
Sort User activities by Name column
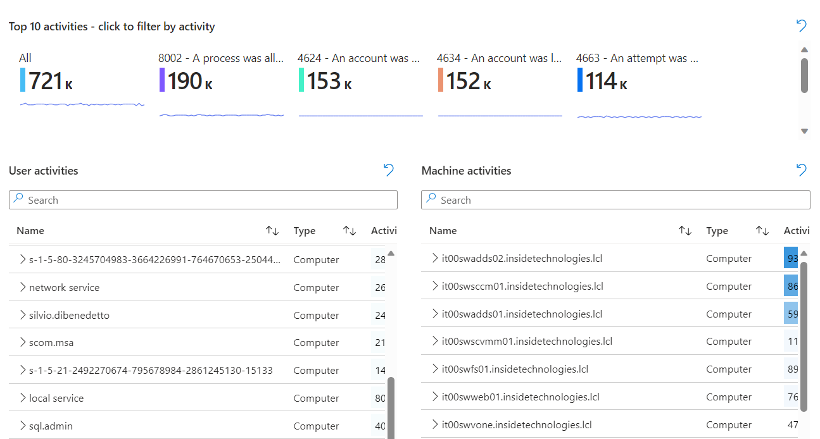point(272,231)
